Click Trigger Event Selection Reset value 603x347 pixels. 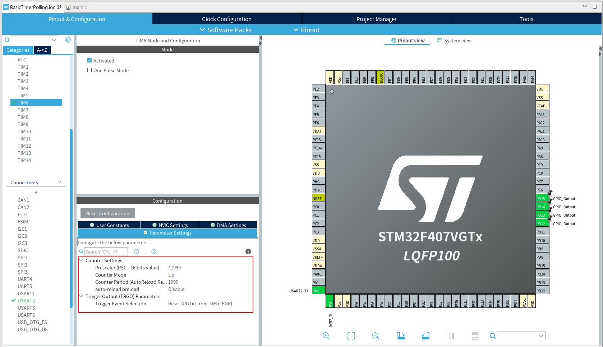point(200,304)
